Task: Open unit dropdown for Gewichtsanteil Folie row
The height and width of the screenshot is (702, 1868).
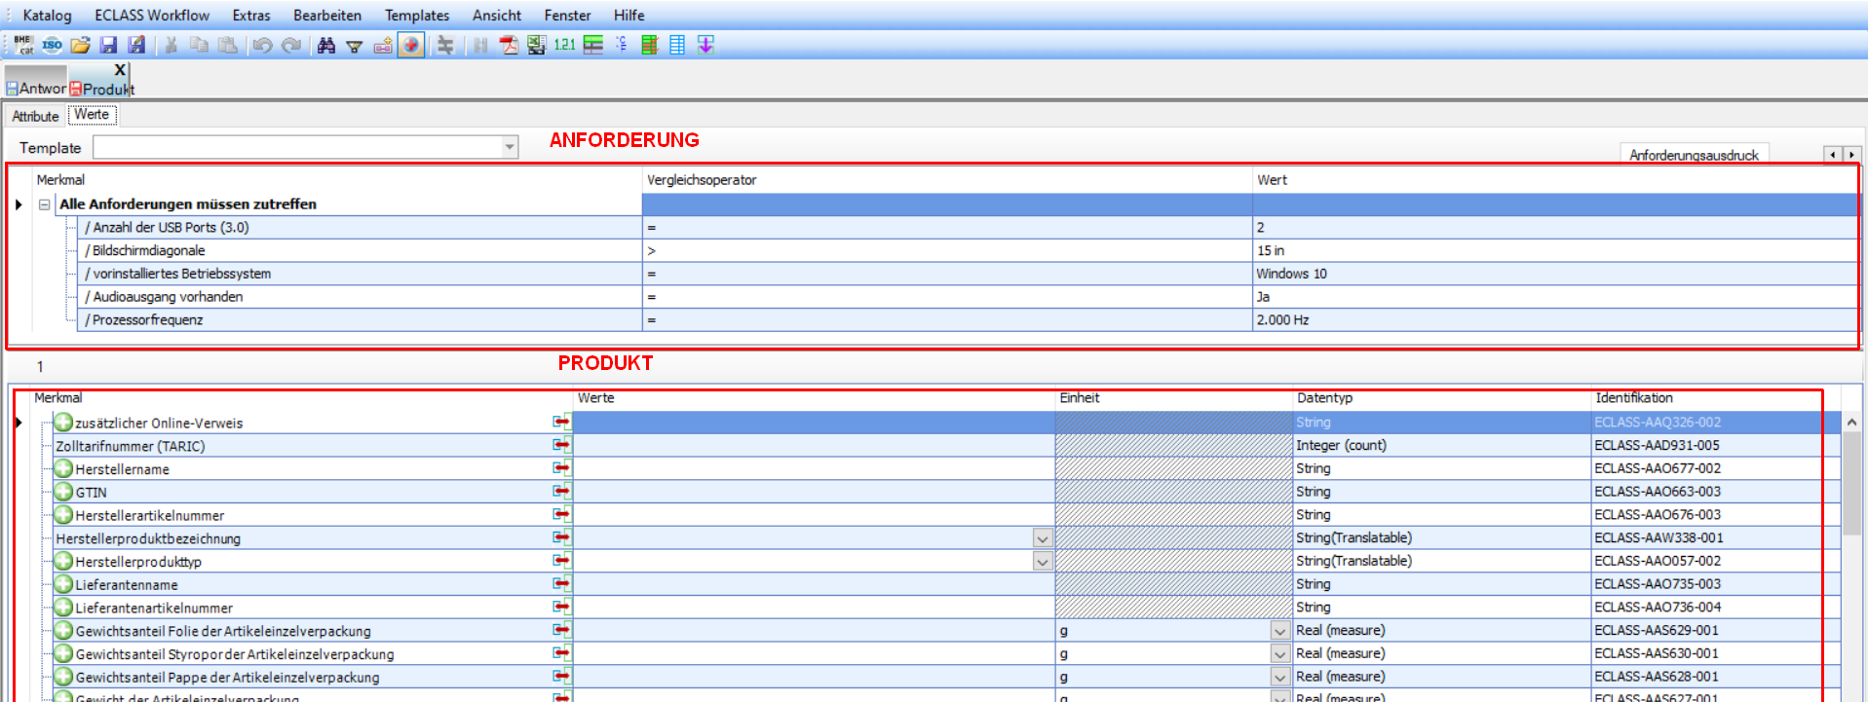Action: pos(1279,631)
